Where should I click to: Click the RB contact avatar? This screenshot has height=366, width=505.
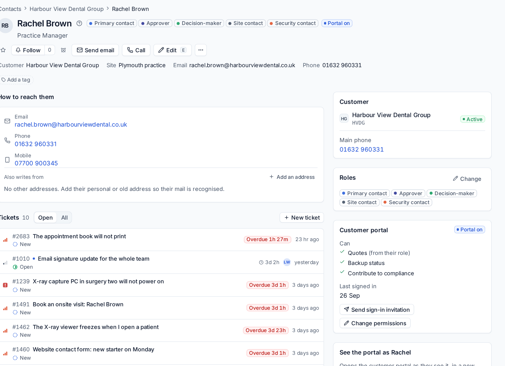point(5,26)
